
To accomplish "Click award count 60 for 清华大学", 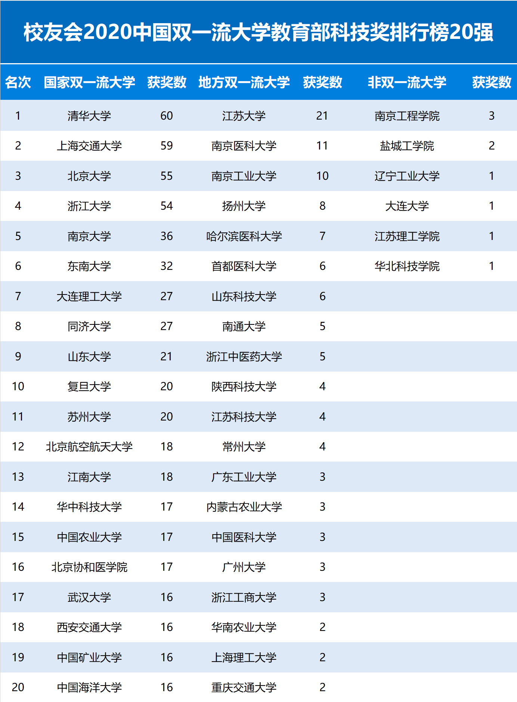I will tap(167, 116).
